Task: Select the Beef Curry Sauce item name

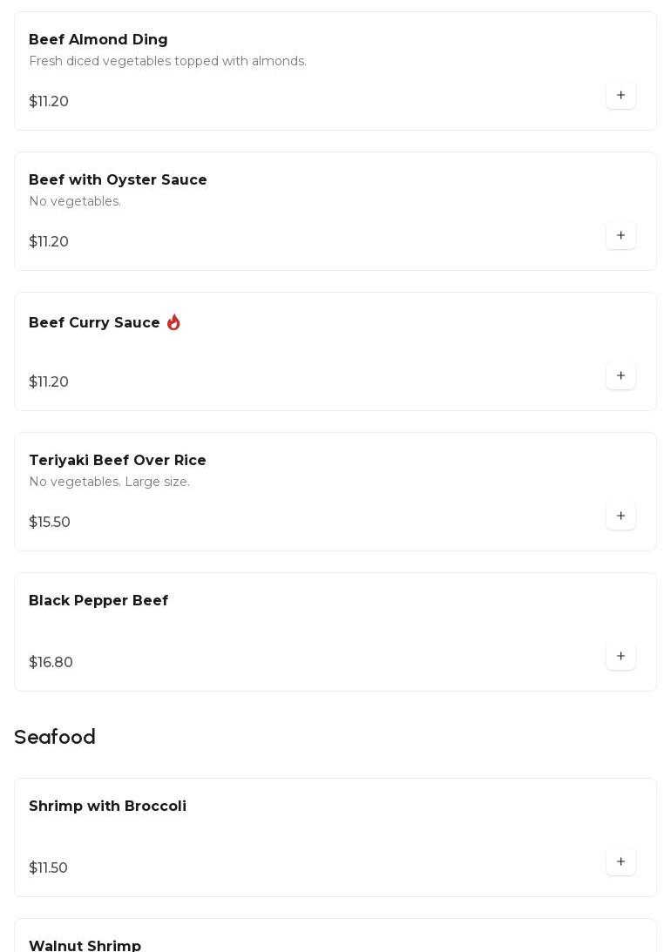Action: pyautogui.click(x=94, y=323)
